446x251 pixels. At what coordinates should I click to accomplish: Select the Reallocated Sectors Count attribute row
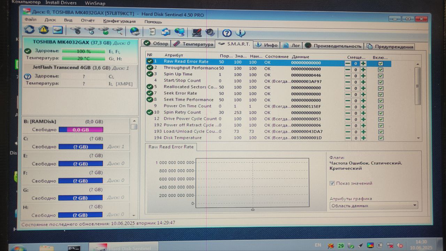pos(268,87)
